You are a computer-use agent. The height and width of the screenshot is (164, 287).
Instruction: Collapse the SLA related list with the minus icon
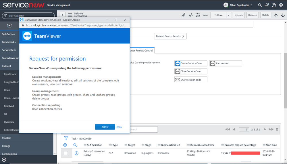pyautogui.click(x=277, y=129)
